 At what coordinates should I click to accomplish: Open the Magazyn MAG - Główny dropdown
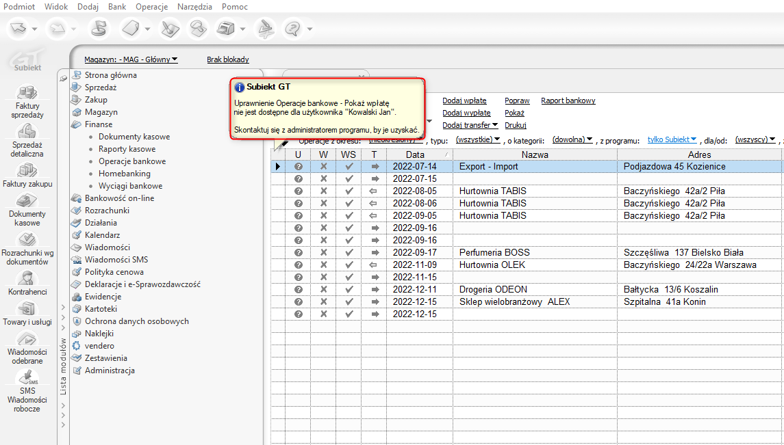point(131,59)
